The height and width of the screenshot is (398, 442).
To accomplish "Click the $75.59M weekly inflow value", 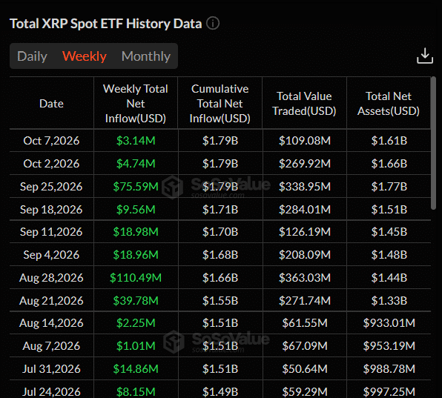I will 136,187.
